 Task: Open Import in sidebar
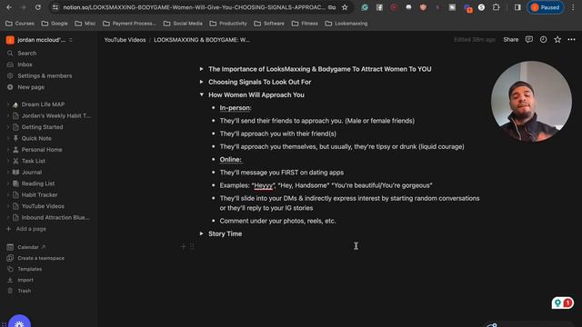click(25, 280)
